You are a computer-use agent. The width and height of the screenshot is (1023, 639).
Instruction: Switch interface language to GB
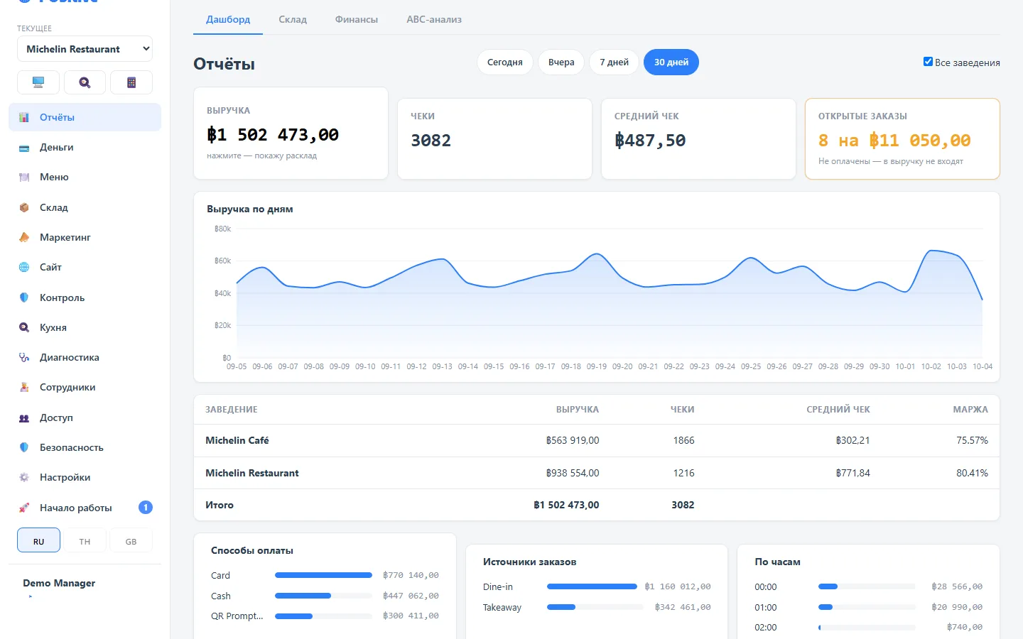tap(131, 541)
